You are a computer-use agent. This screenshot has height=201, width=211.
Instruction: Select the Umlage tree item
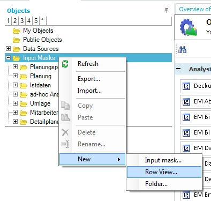[40, 103]
